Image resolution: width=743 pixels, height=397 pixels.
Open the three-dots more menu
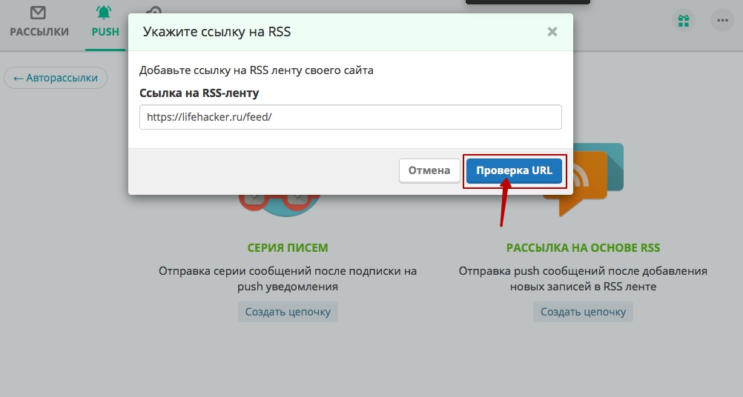pos(722,21)
